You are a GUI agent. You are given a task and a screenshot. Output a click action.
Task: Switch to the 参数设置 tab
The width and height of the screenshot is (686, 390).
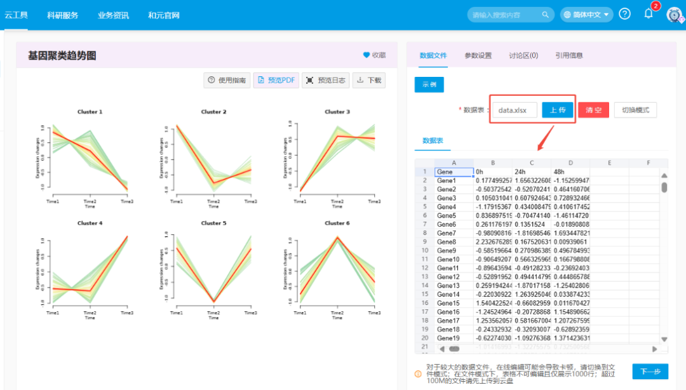[478, 55]
